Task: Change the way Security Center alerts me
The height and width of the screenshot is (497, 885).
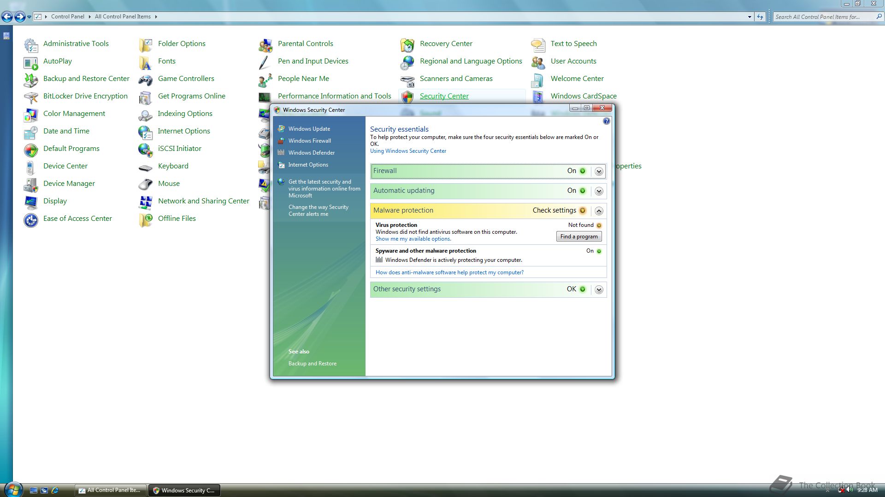Action: pos(318,210)
